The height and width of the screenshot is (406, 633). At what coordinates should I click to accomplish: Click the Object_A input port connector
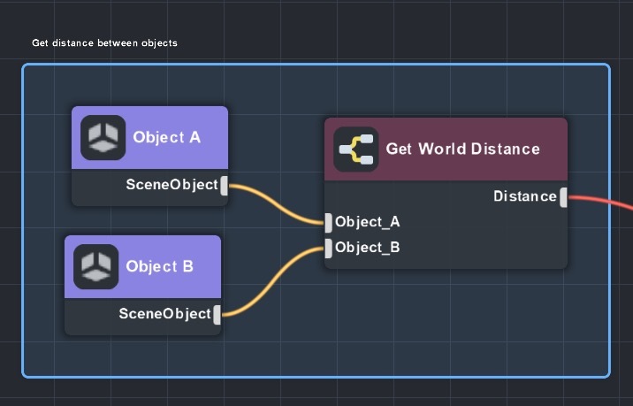point(329,222)
